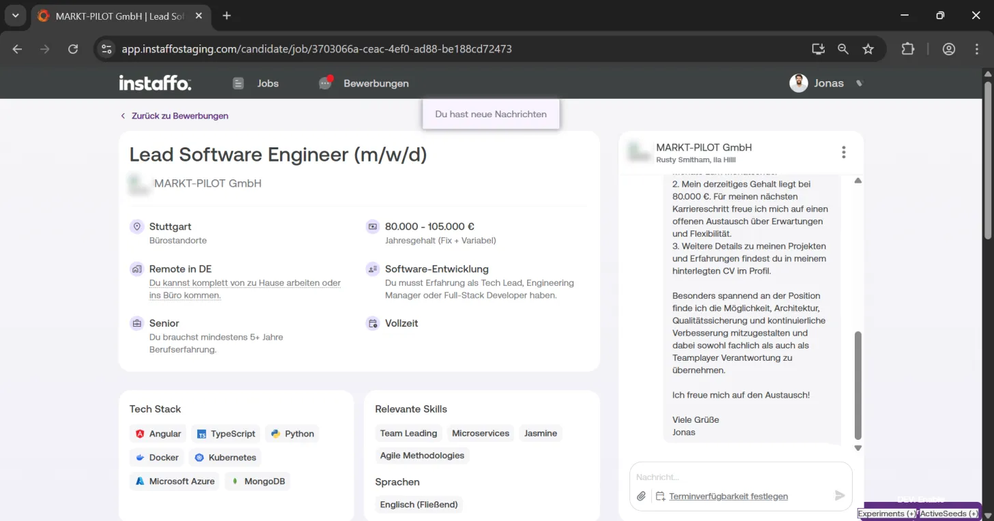
Task: Click the install app icon in address bar
Action: click(818, 49)
